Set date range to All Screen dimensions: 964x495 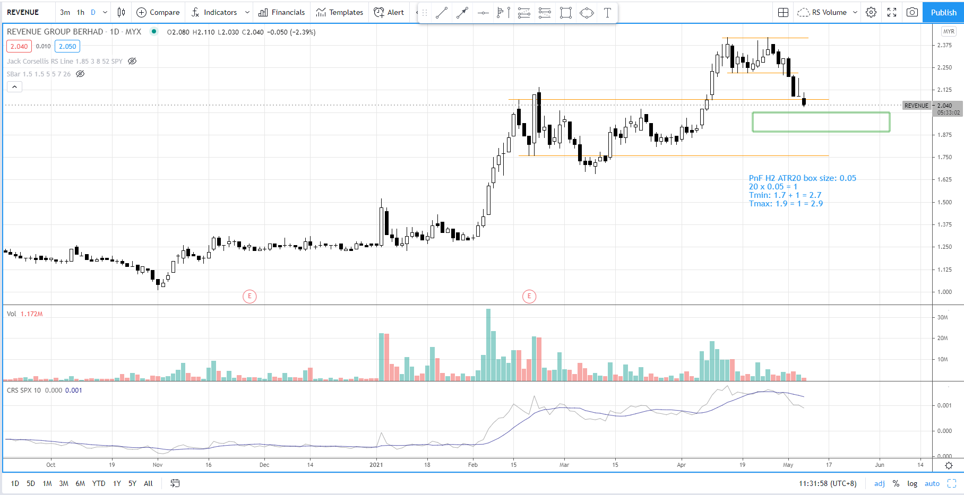(x=148, y=483)
